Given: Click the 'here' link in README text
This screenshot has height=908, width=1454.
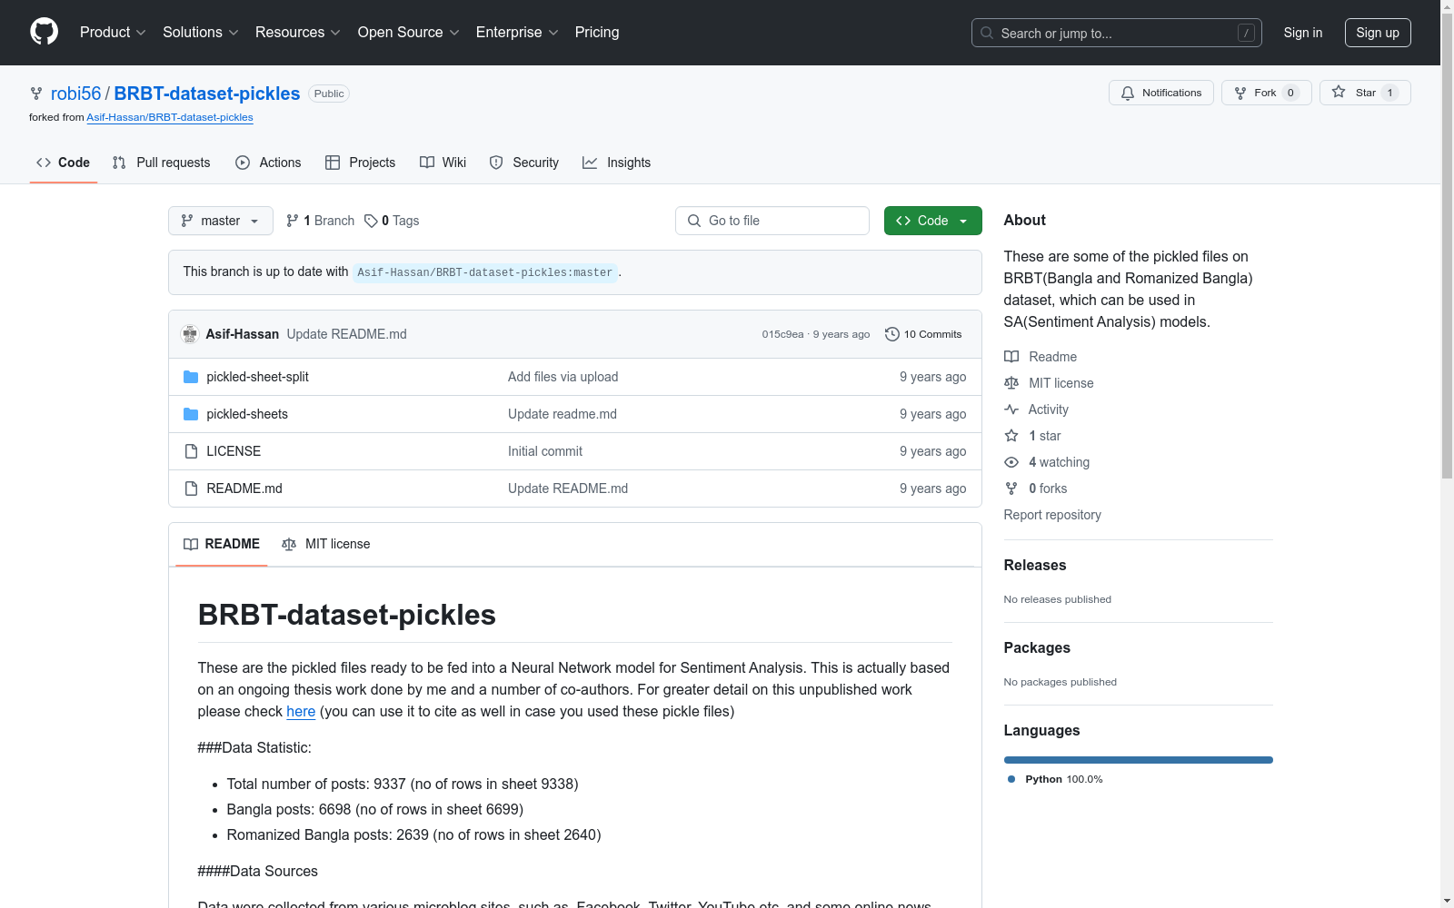Looking at the screenshot, I should pos(301,712).
